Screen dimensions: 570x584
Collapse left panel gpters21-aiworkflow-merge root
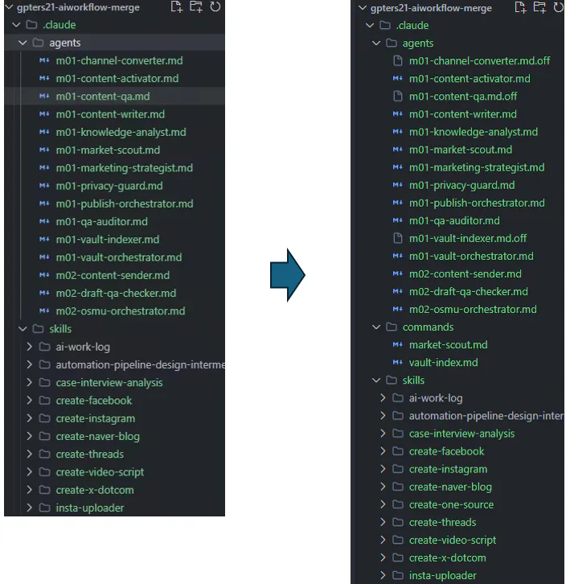click(9, 6)
